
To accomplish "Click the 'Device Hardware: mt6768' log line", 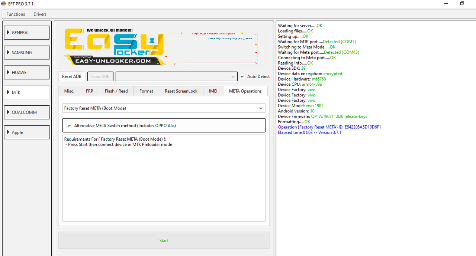I will (x=302, y=79).
